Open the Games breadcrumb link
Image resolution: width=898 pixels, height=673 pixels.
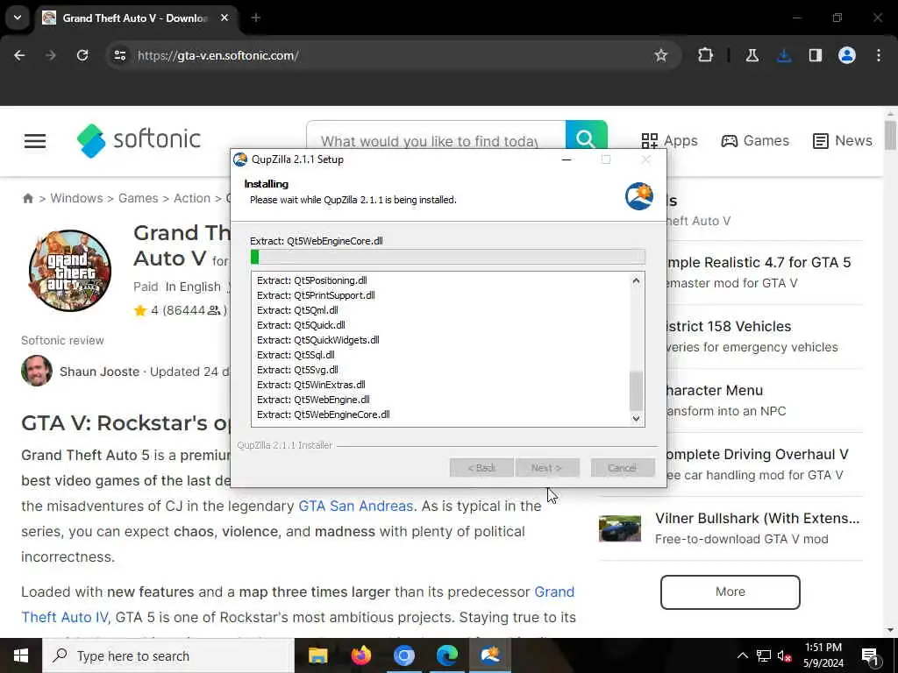(x=138, y=198)
